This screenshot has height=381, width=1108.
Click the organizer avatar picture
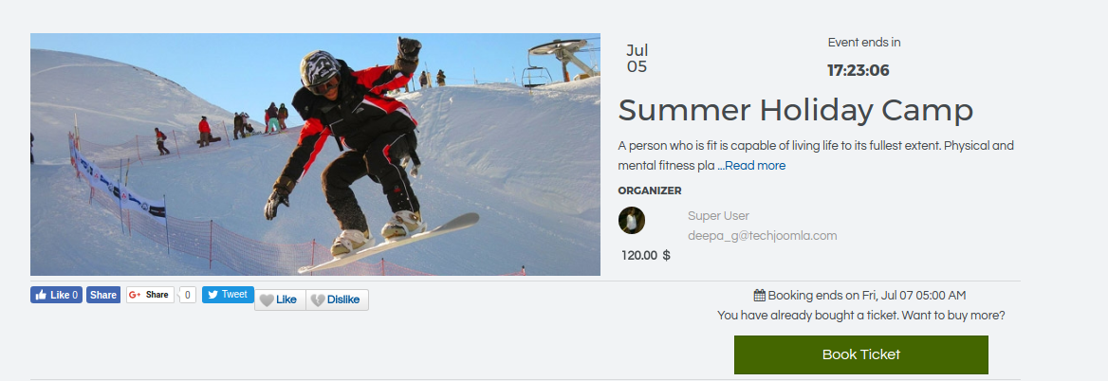pyautogui.click(x=632, y=220)
